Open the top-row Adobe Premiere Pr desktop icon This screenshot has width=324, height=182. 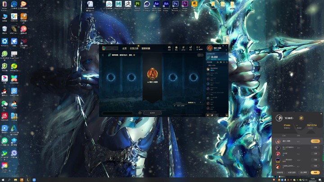pyautogui.click(x=185, y=5)
